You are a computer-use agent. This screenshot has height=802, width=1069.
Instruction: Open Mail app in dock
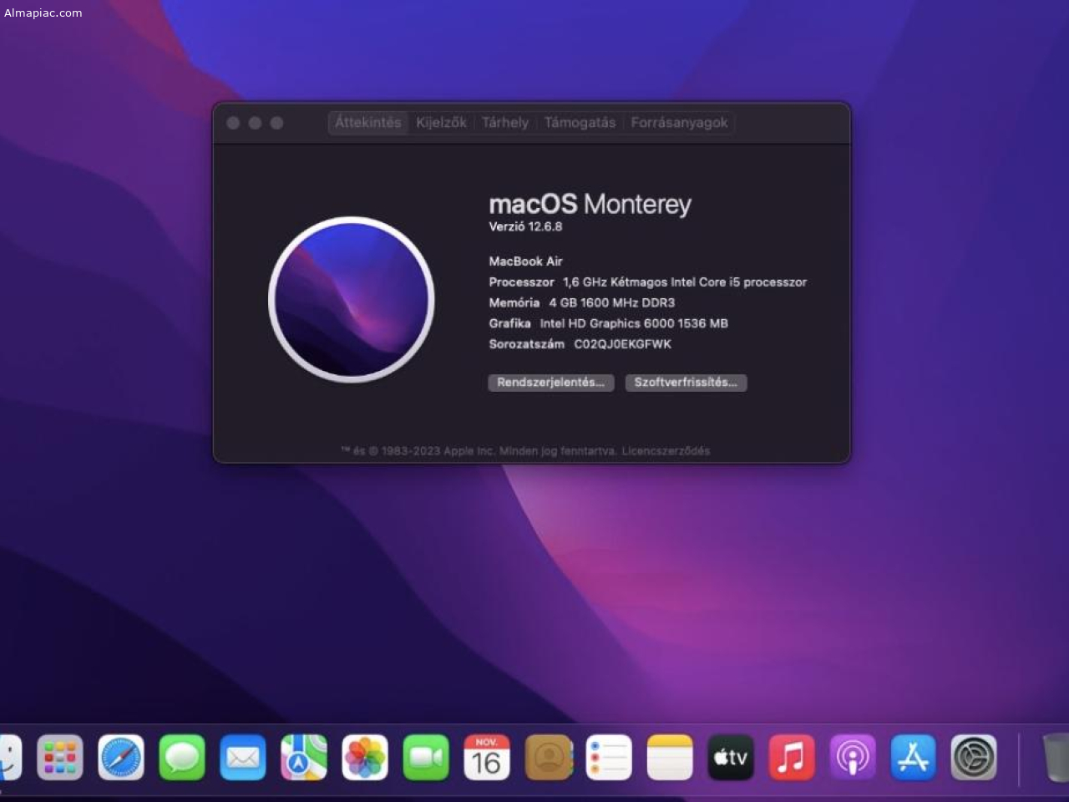click(x=243, y=757)
